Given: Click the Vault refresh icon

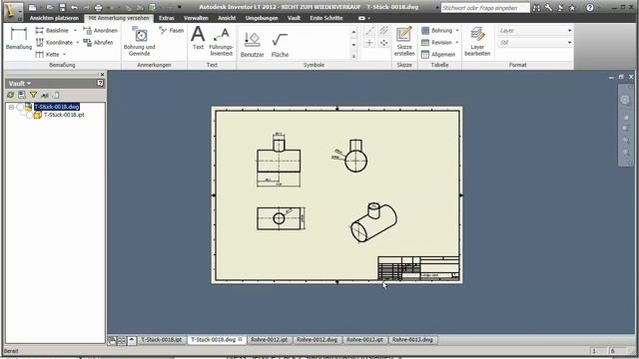Looking at the screenshot, I should tap(11, 95).
